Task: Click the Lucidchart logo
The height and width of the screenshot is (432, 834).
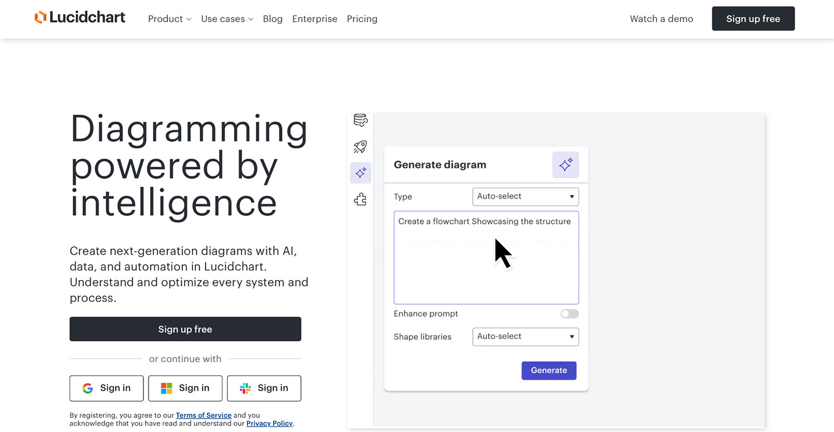Action: pyautogui.click(x=80, y=17)
